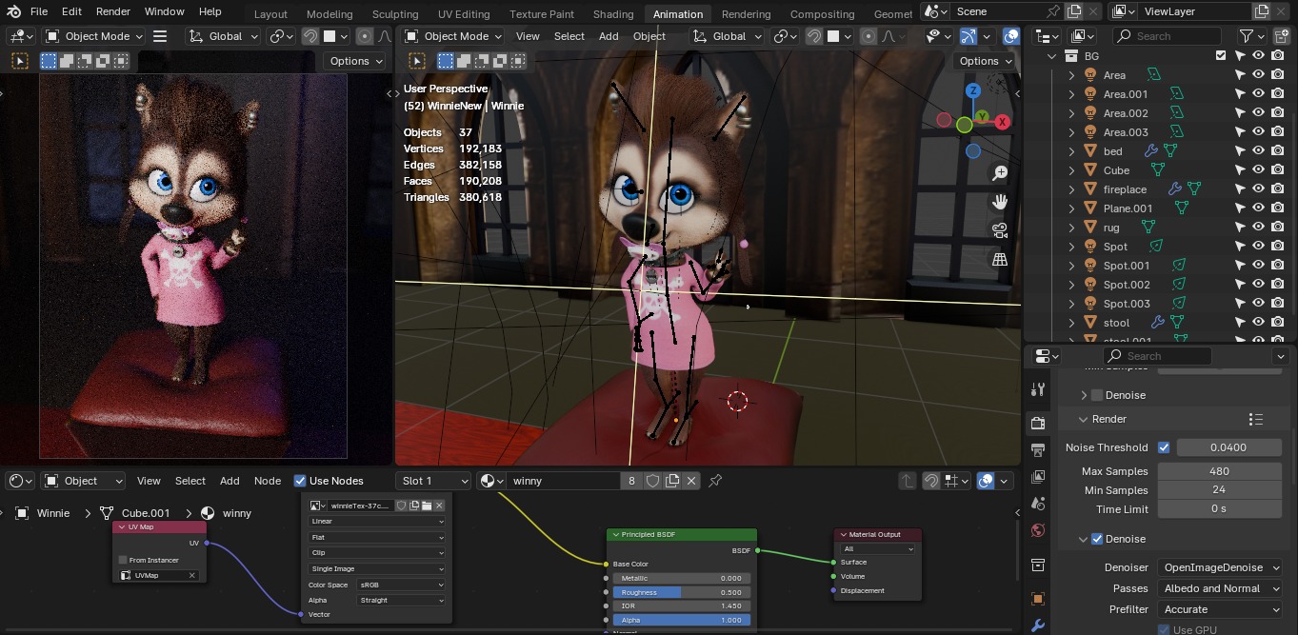Image resolution: width=1298 pixels, height=635 pixels.
Task: Expand the bed object in outliner
Action: [1071, 151]
